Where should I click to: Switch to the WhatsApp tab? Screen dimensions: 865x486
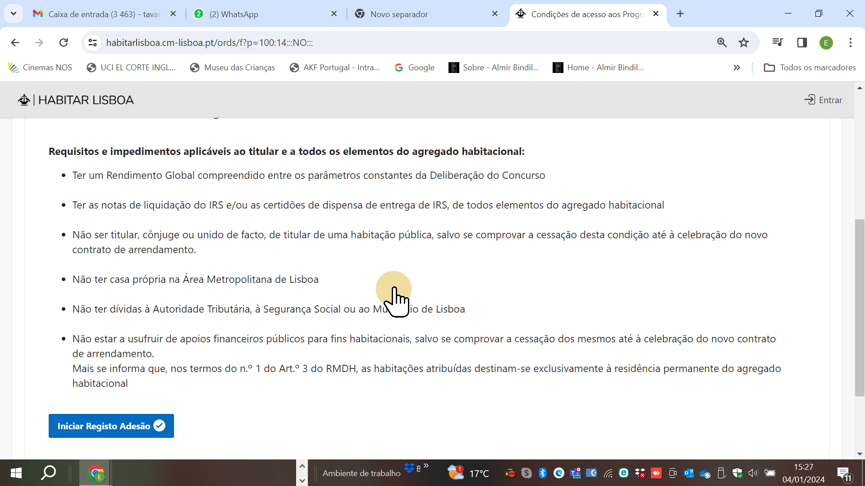[x=265, y=14]
